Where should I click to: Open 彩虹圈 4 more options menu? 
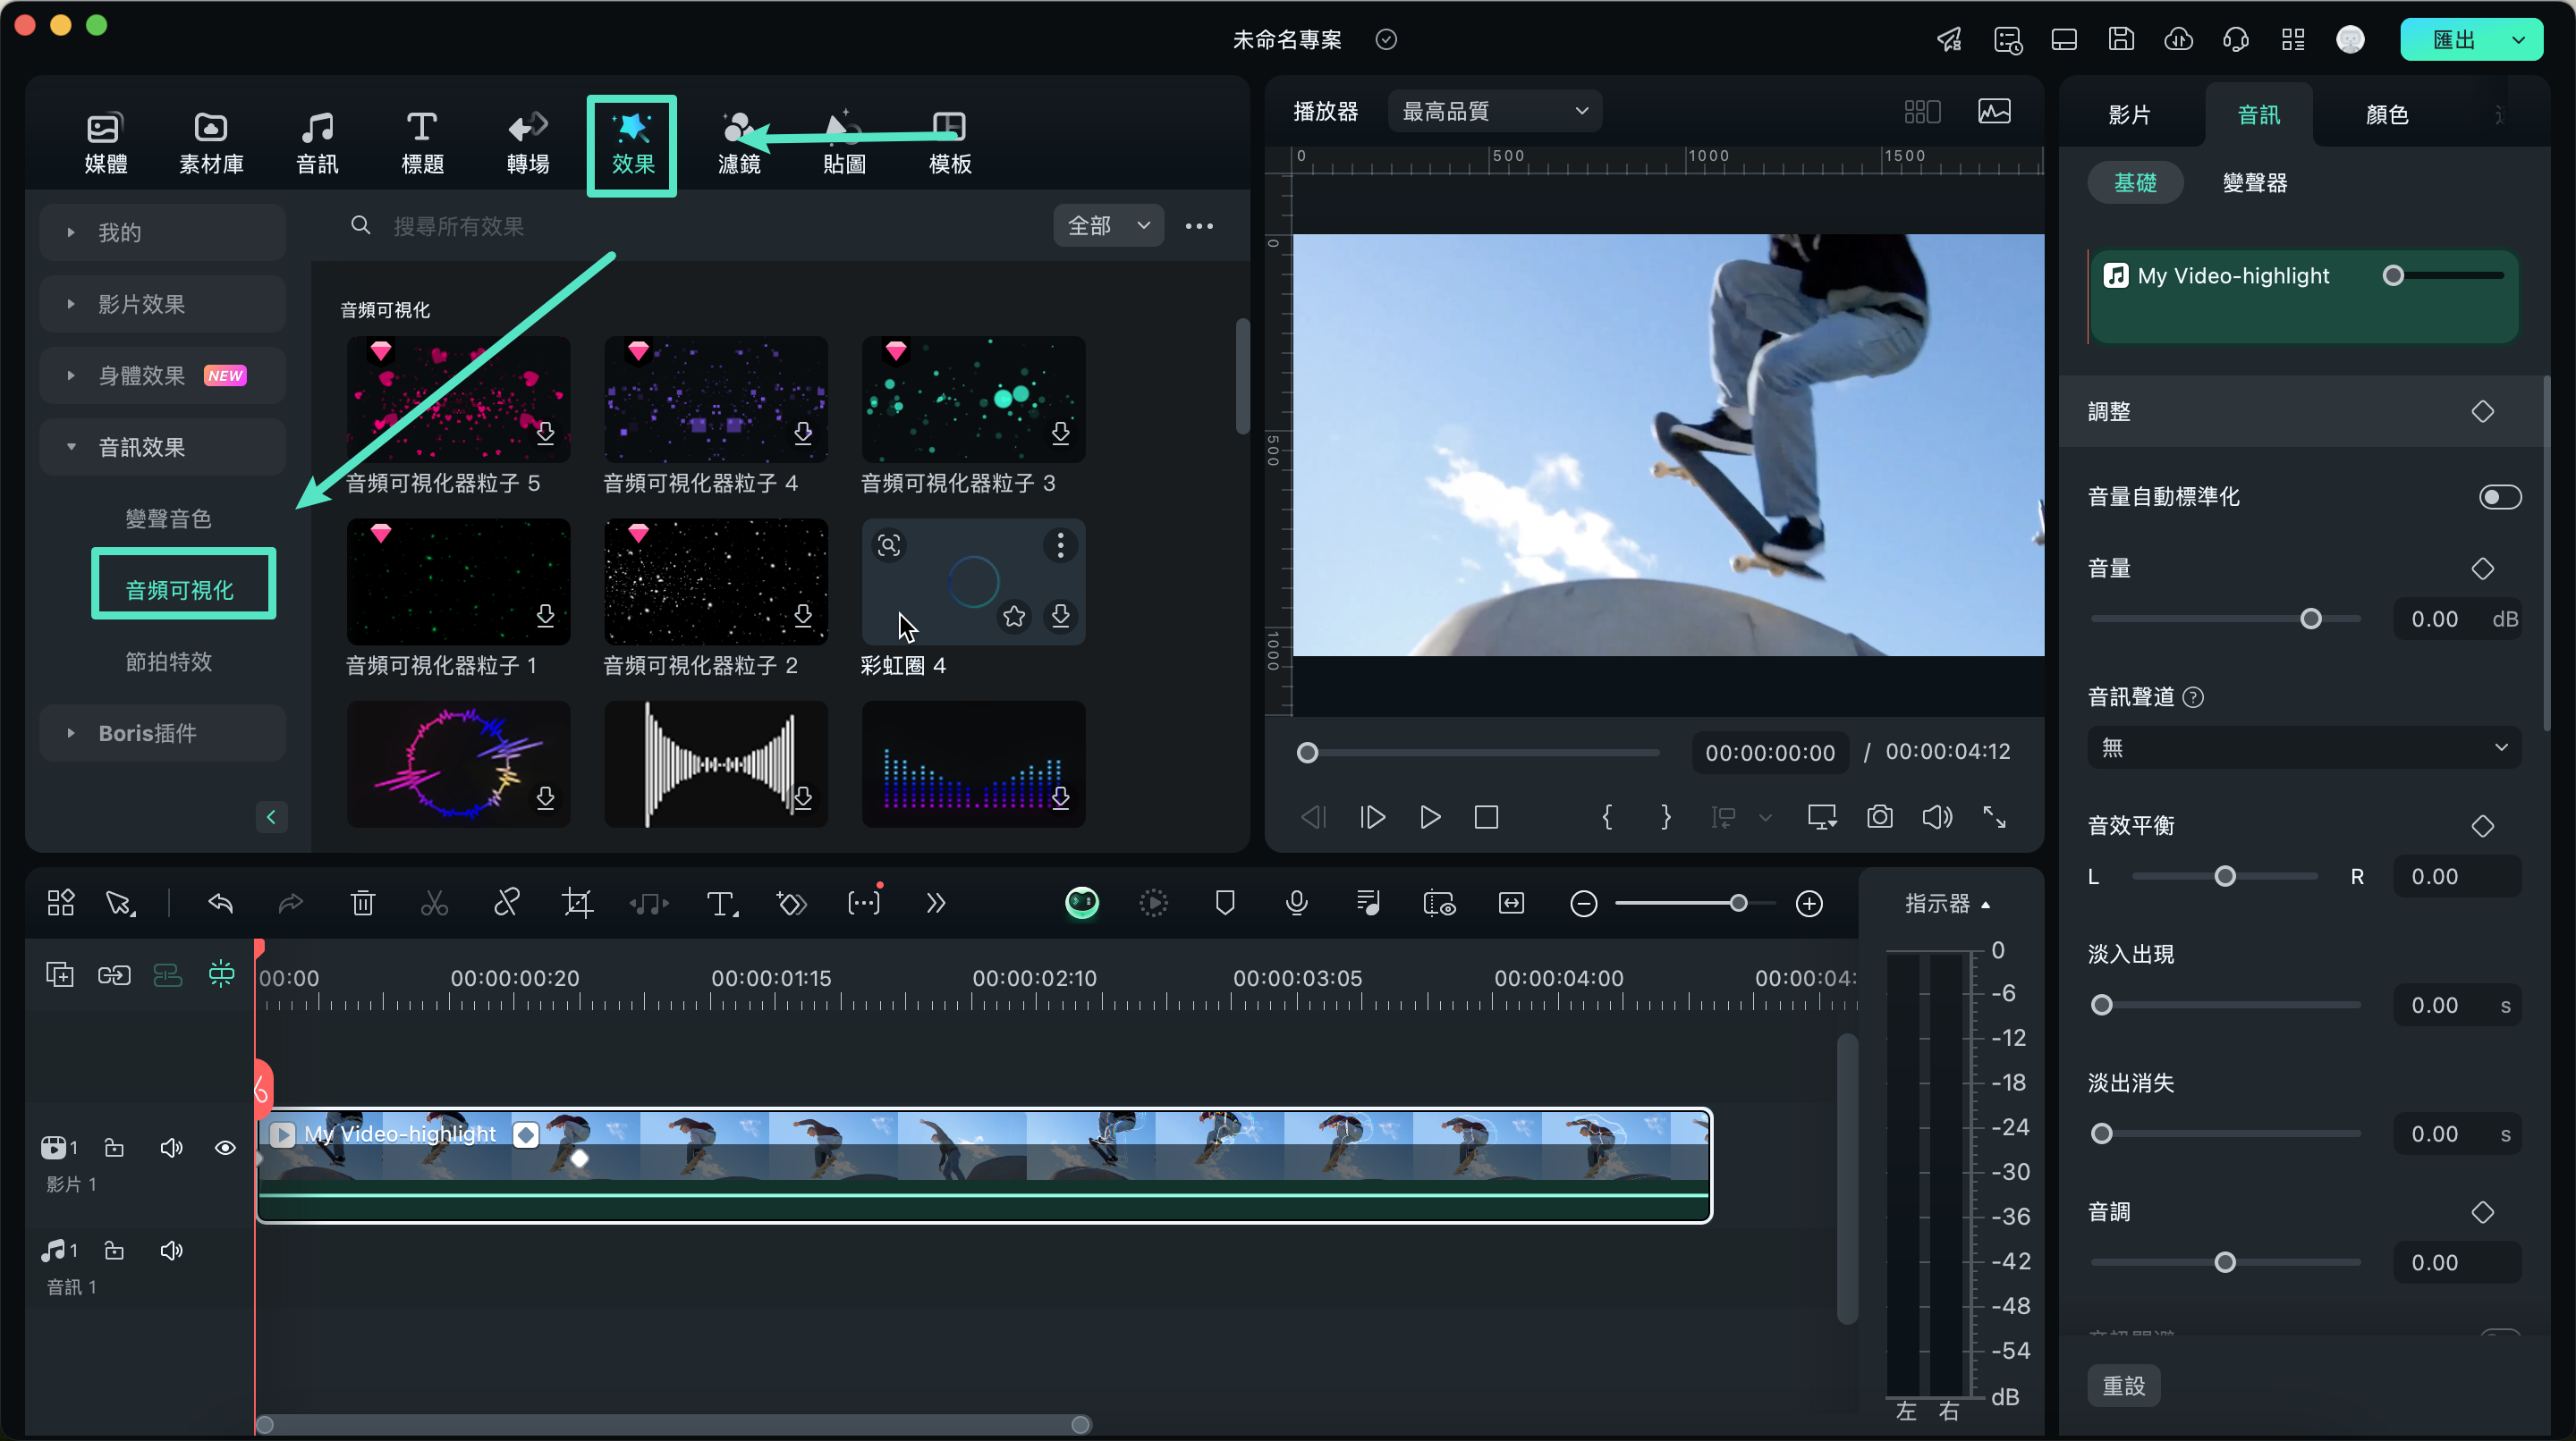tap(1060, 544)
